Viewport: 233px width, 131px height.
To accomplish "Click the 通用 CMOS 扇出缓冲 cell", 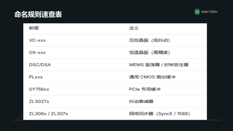I will coord(152,77).
